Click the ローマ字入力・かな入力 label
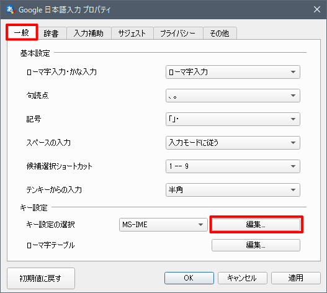 pos(61,72)
